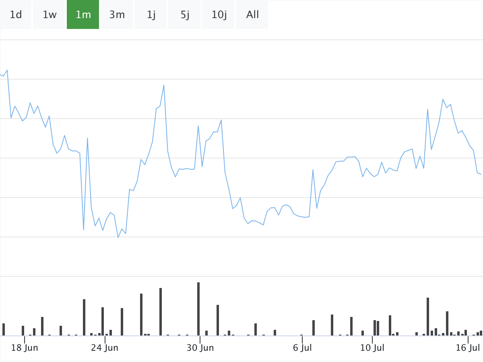The width and height of the screenshot is (483, 362).
Task: Click the 18 Jun axis label
Action: tap(25, 348)
